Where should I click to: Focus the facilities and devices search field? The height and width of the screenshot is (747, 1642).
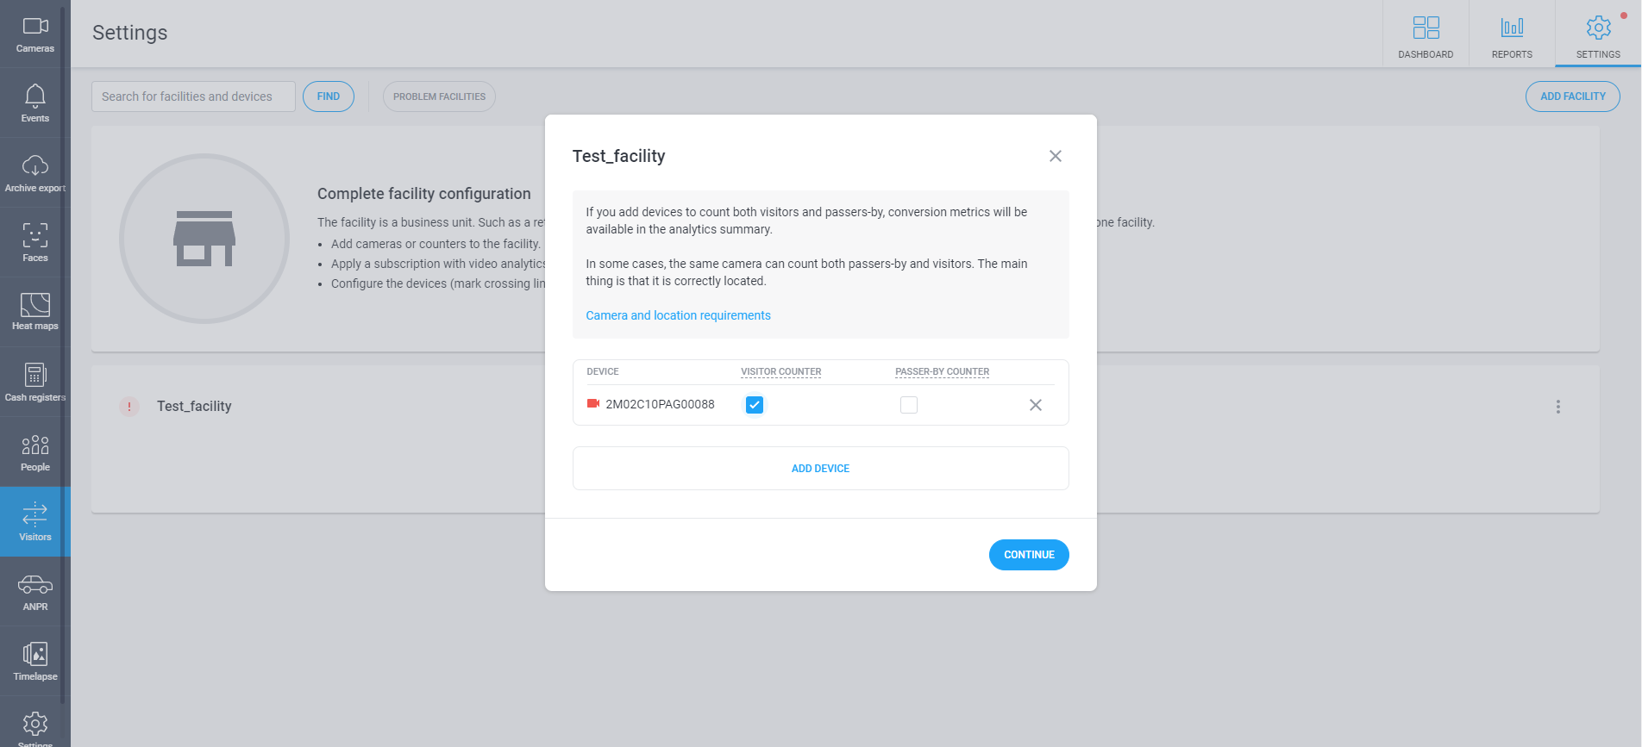[193, 96]
